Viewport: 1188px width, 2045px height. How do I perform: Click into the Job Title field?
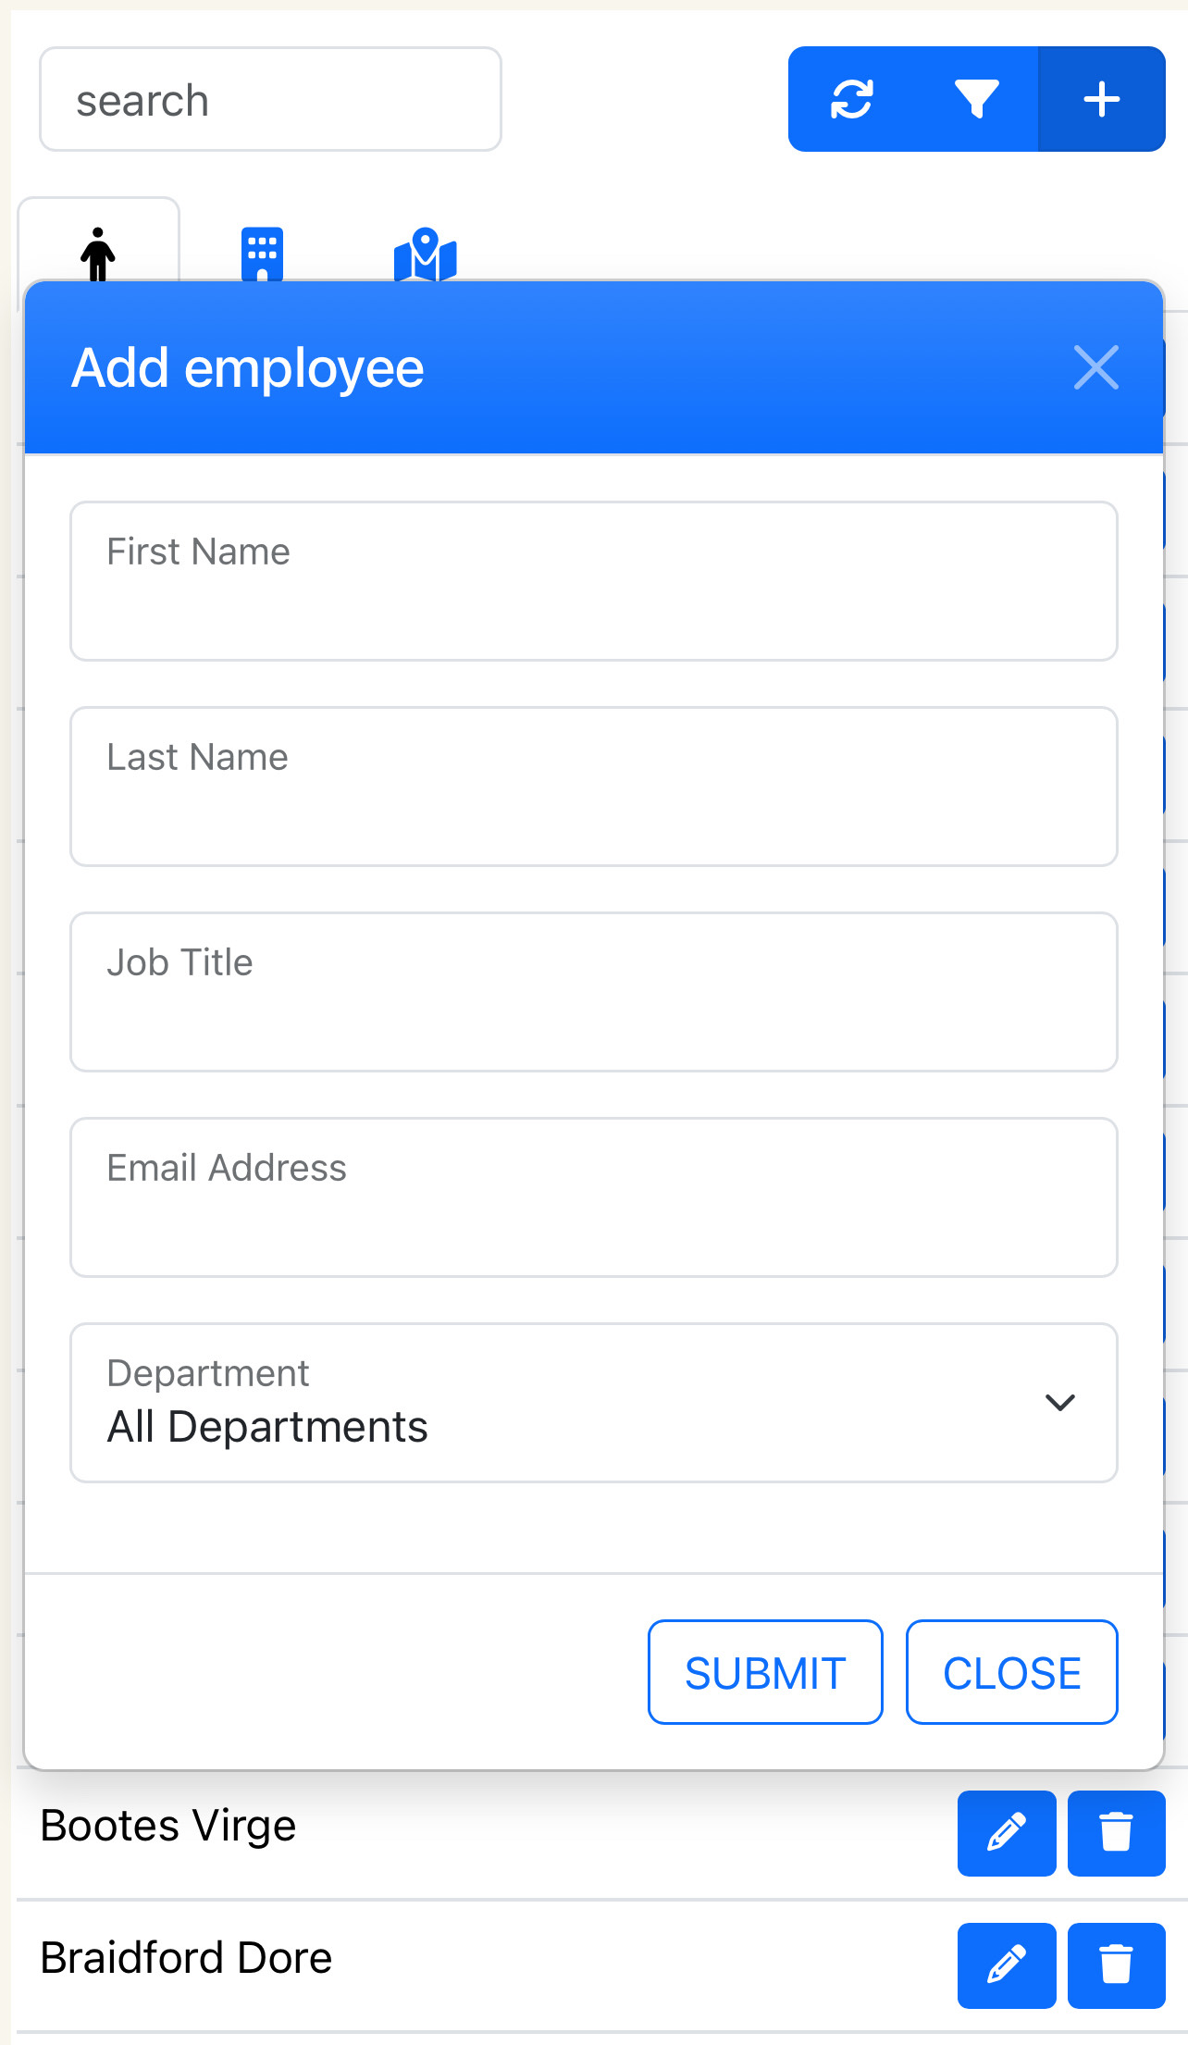593,992
